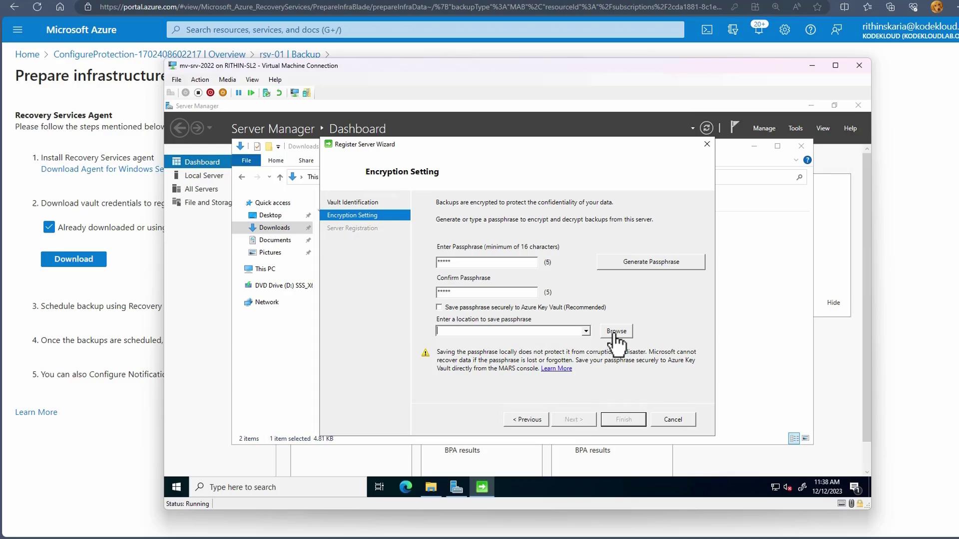Open Server Manager Tools menu
This screenshot has height=539, width=959.
tap(795, 128)
